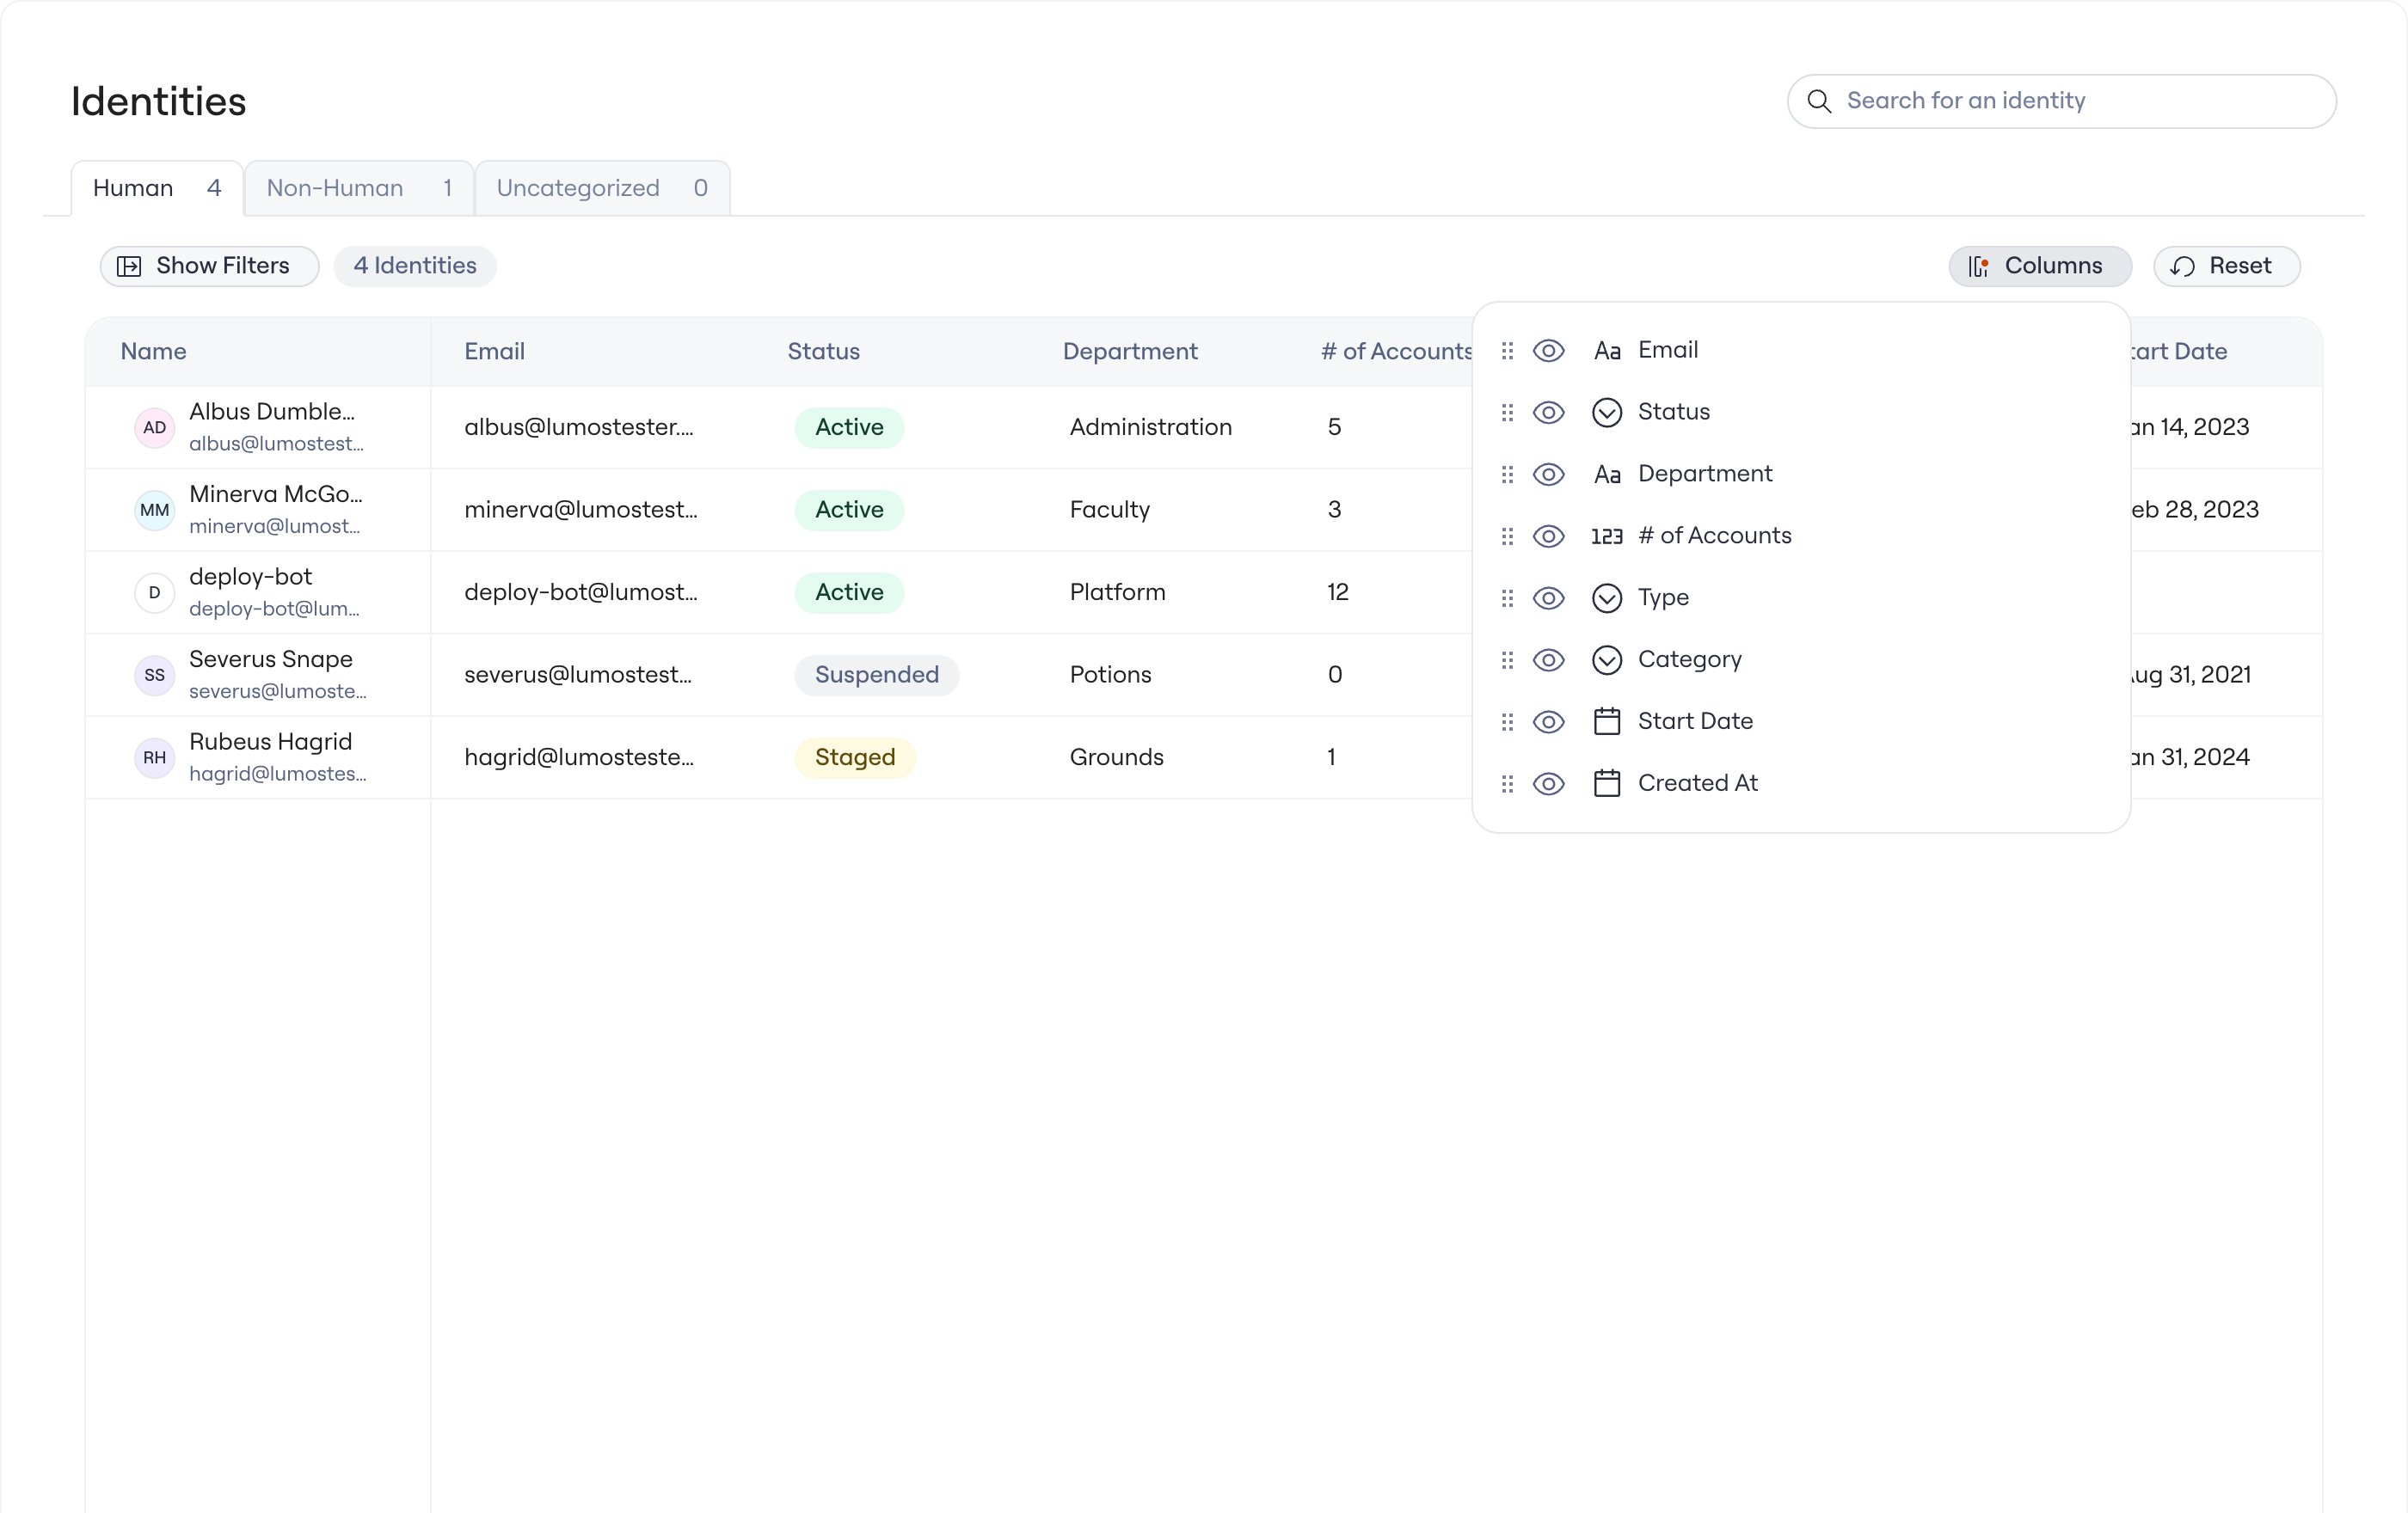Click the calendar icon next to Created At

[1606, 783]
